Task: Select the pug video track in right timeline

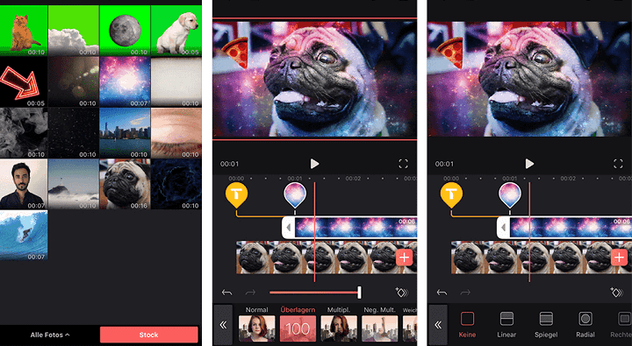Action: (x=542, y=258)
